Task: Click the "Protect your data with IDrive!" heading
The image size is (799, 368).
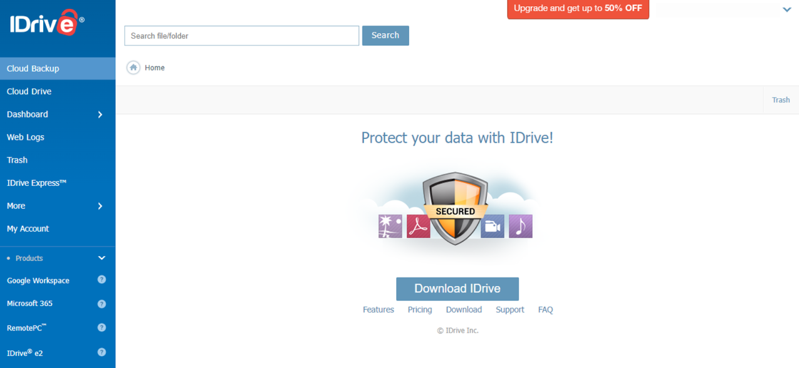Action: pyautogui.click(x=457, y=138)
